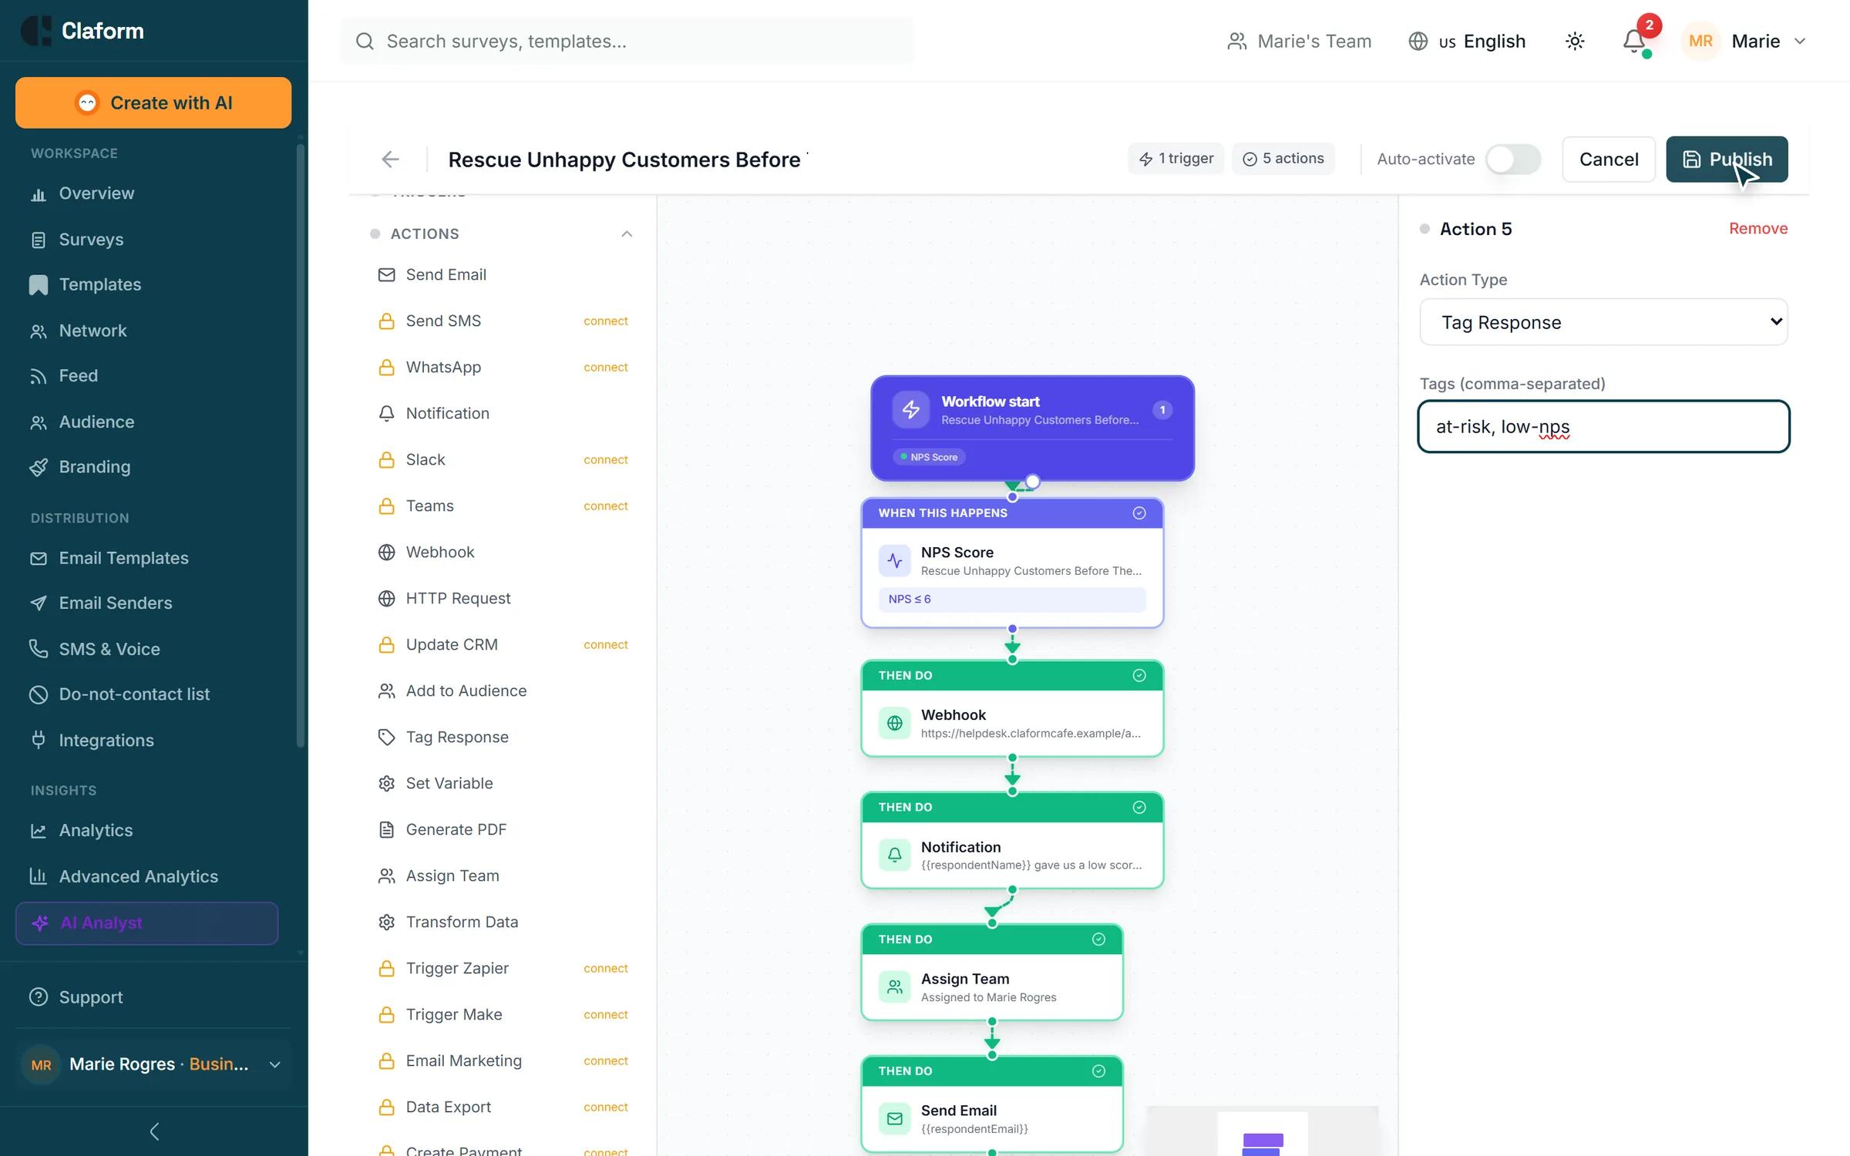Click the Cancel button
The image size is (1850, 1156).
1609,160
